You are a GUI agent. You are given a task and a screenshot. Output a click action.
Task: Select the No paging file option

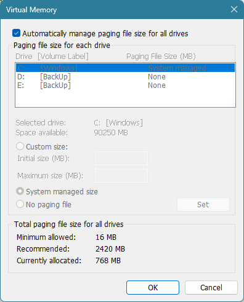[x=20, y=204]
